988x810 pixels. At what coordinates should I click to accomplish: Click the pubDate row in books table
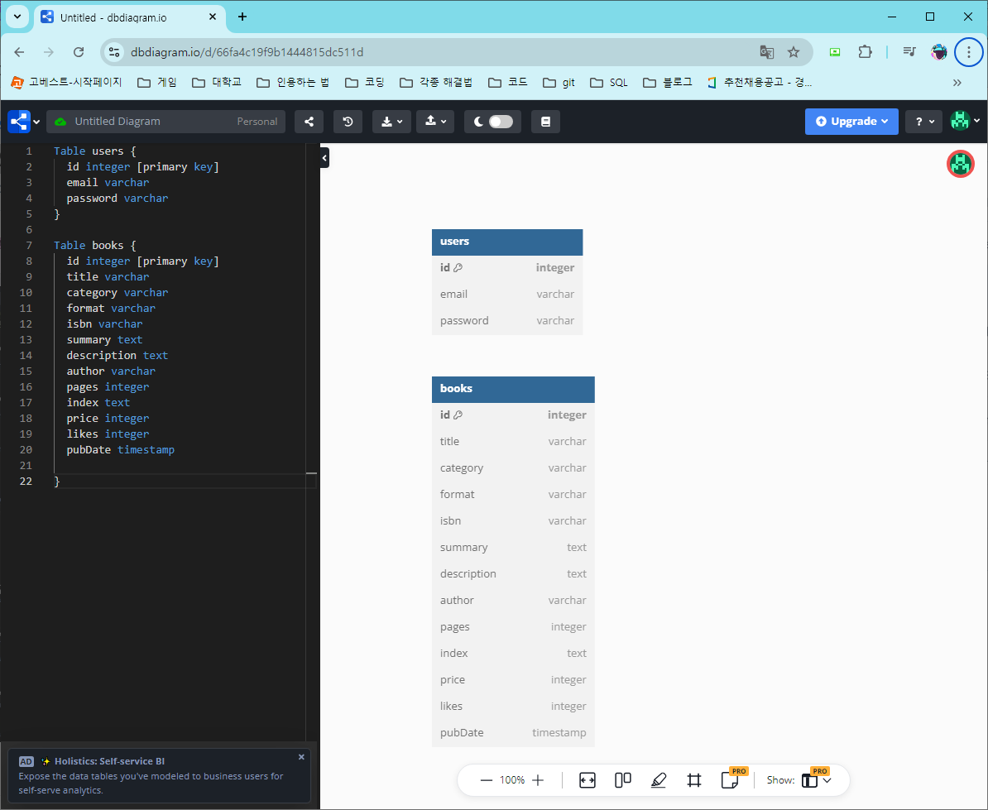click(x=513, y=733)
